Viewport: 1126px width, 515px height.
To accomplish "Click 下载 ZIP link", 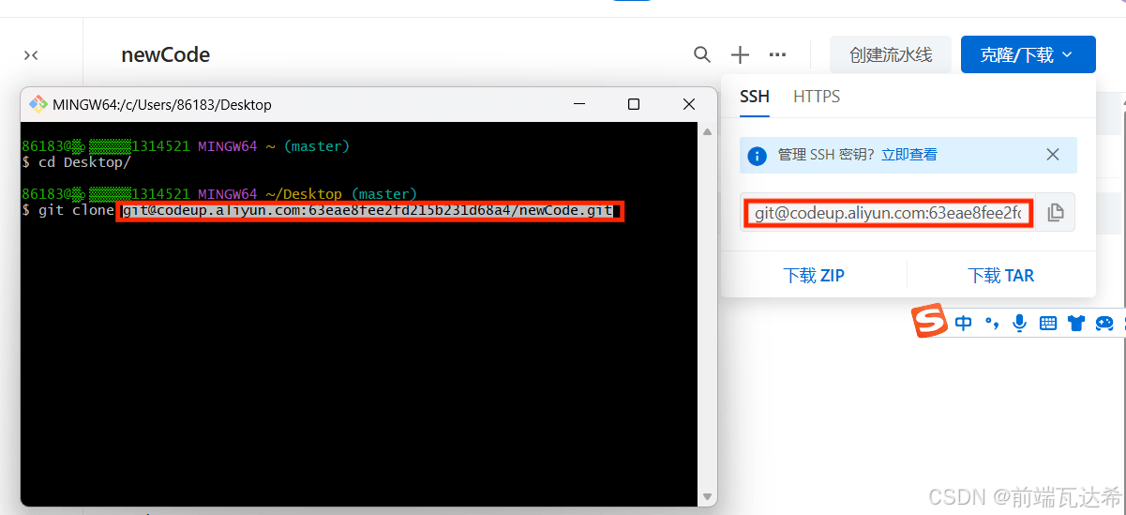I will pyautogui.click(x=814, y=276).
